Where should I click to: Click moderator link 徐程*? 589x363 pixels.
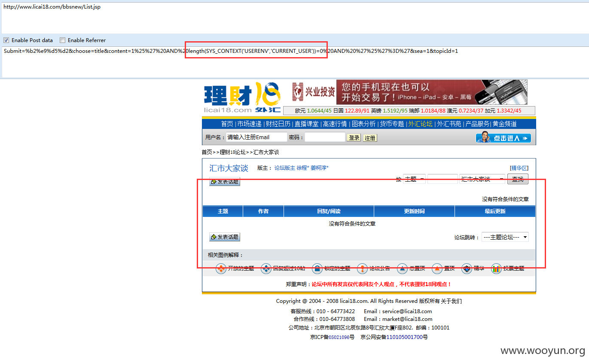tap(303, 168)
